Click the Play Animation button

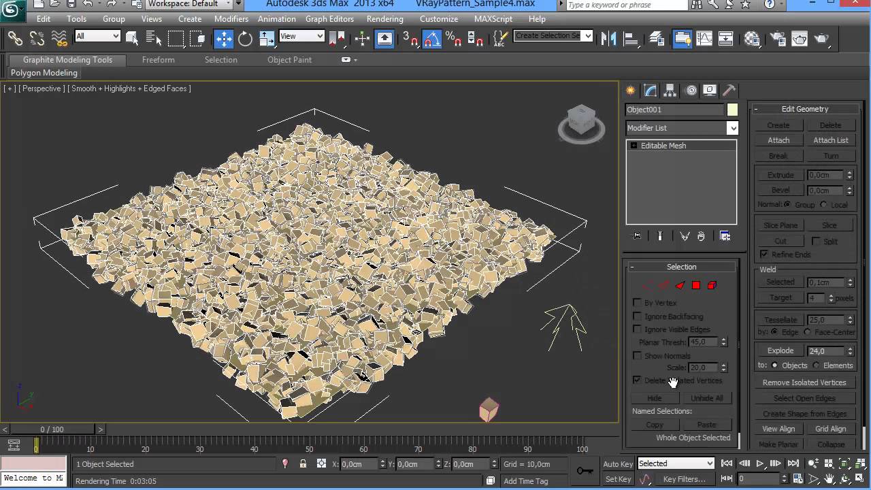click(x=760, y=463)
